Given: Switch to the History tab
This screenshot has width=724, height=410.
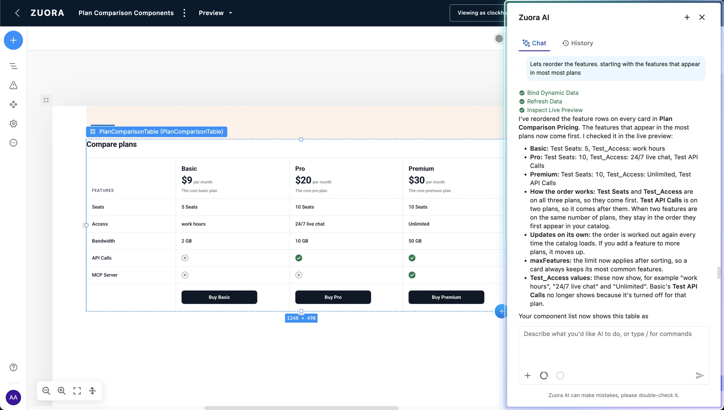Looking at the screenshot, I should click(x=578, y=43).
